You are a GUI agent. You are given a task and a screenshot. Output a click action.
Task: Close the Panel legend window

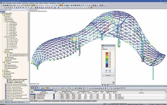coord(114,46)
